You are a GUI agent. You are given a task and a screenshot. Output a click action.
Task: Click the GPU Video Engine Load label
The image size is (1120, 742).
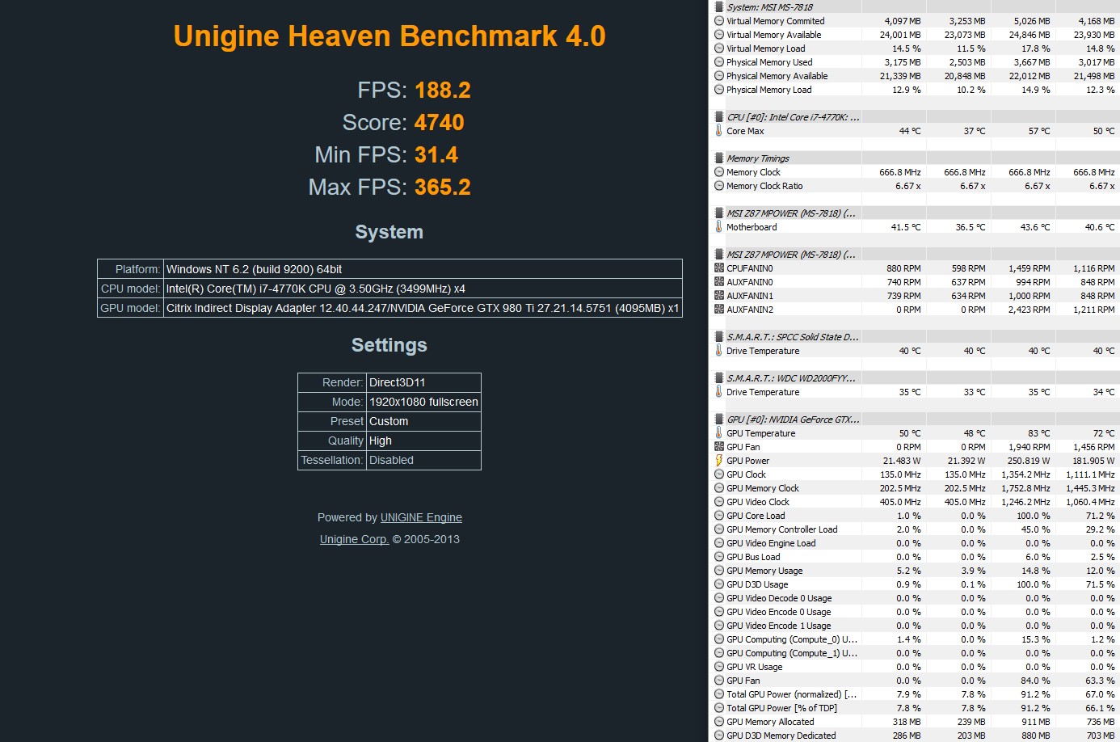[771, 543]
